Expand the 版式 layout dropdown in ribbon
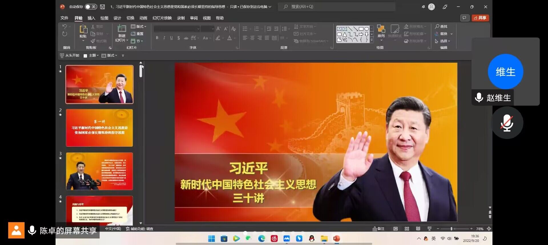The width and height of the screenshot is (548, 245). [x=139, y=26]
